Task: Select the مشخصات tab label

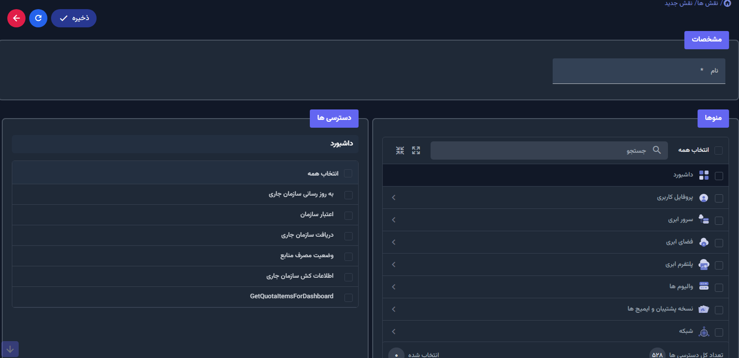Action: click(x=707, y=40)
